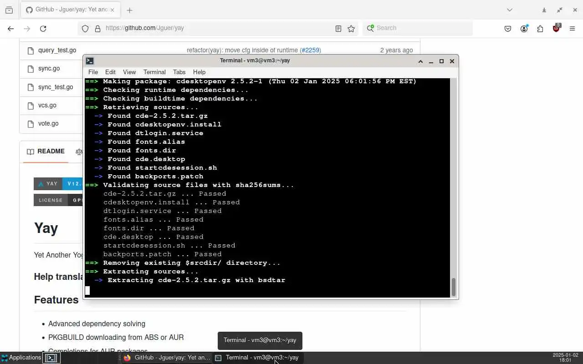View site security padlock info

[97, 28]
